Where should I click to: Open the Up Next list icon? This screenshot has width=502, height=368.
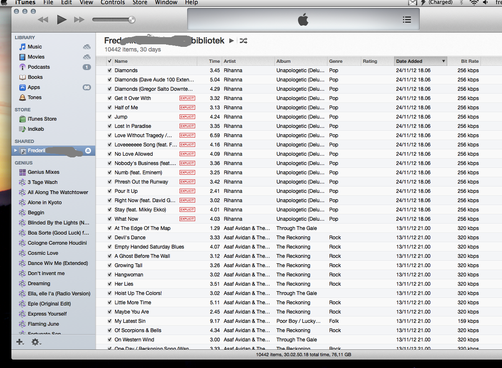[x=407, y=19]
